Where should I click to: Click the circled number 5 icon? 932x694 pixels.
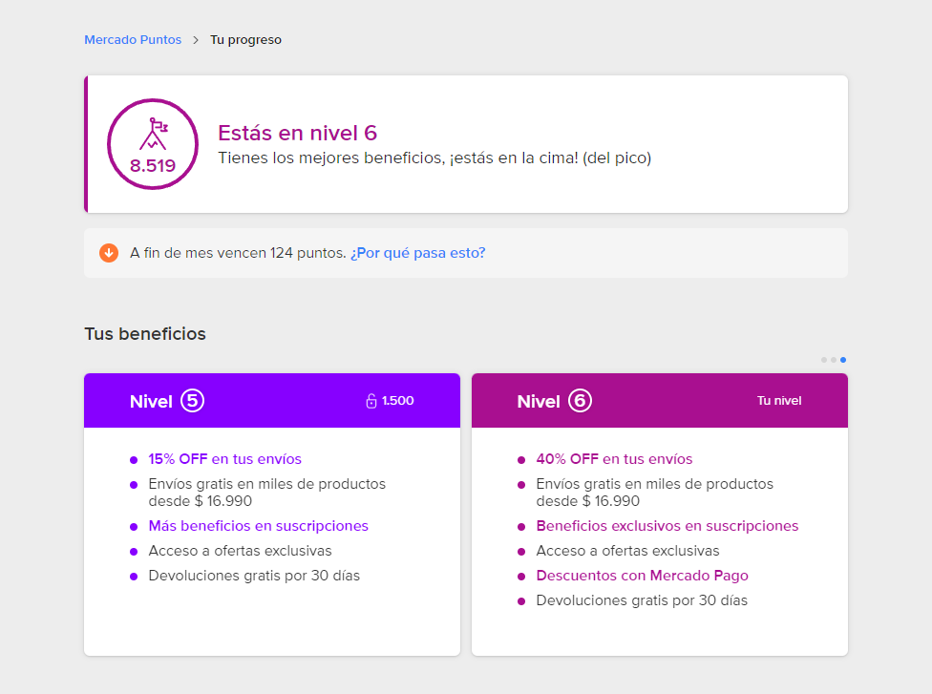(193, 401)
